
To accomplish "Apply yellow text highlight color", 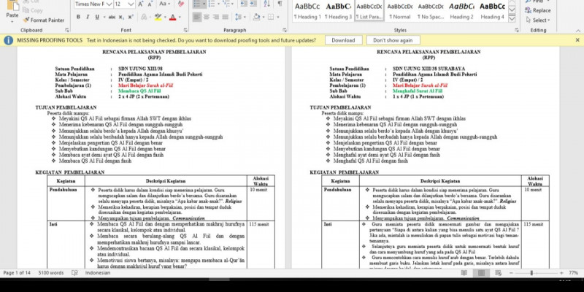I will pyautogui.click(x=158, y=17).
